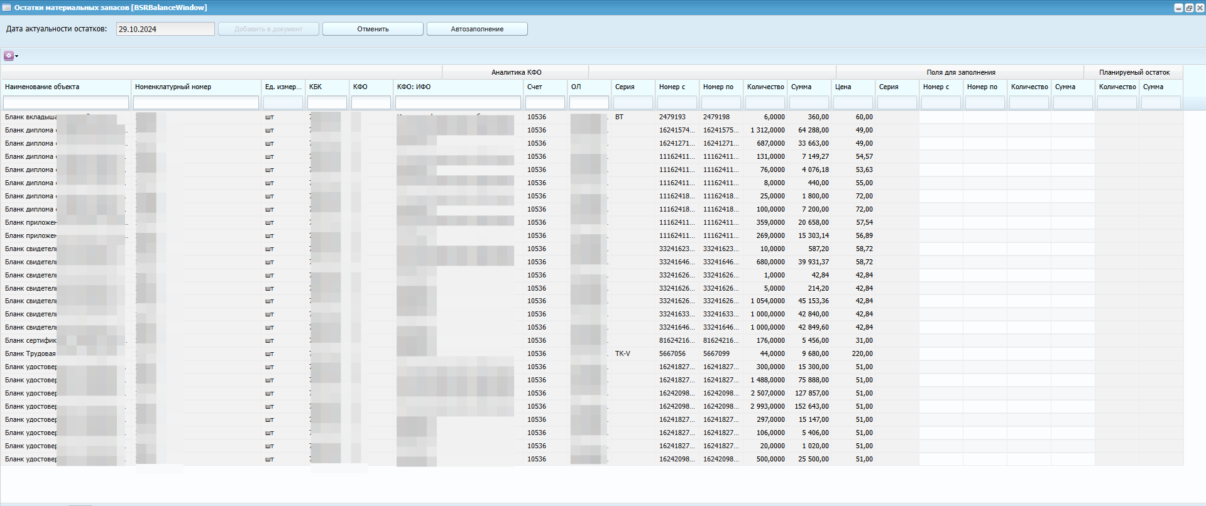The height and width of the screenshot is (506, 1206).
Task: Open the dropdown arrow next to the purple icon
Action: 17,57
